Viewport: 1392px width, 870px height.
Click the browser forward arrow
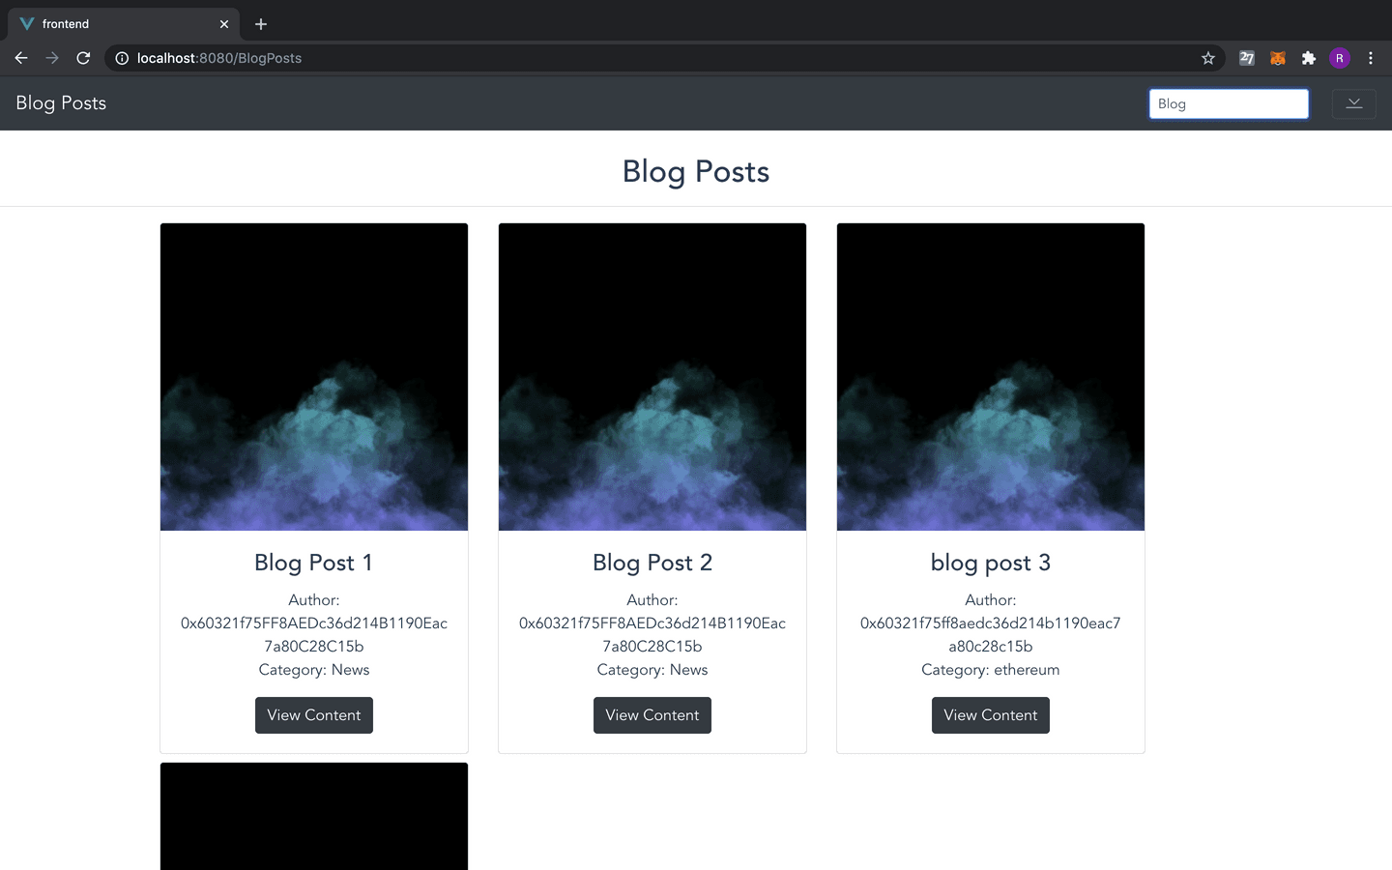coord(52,58)
